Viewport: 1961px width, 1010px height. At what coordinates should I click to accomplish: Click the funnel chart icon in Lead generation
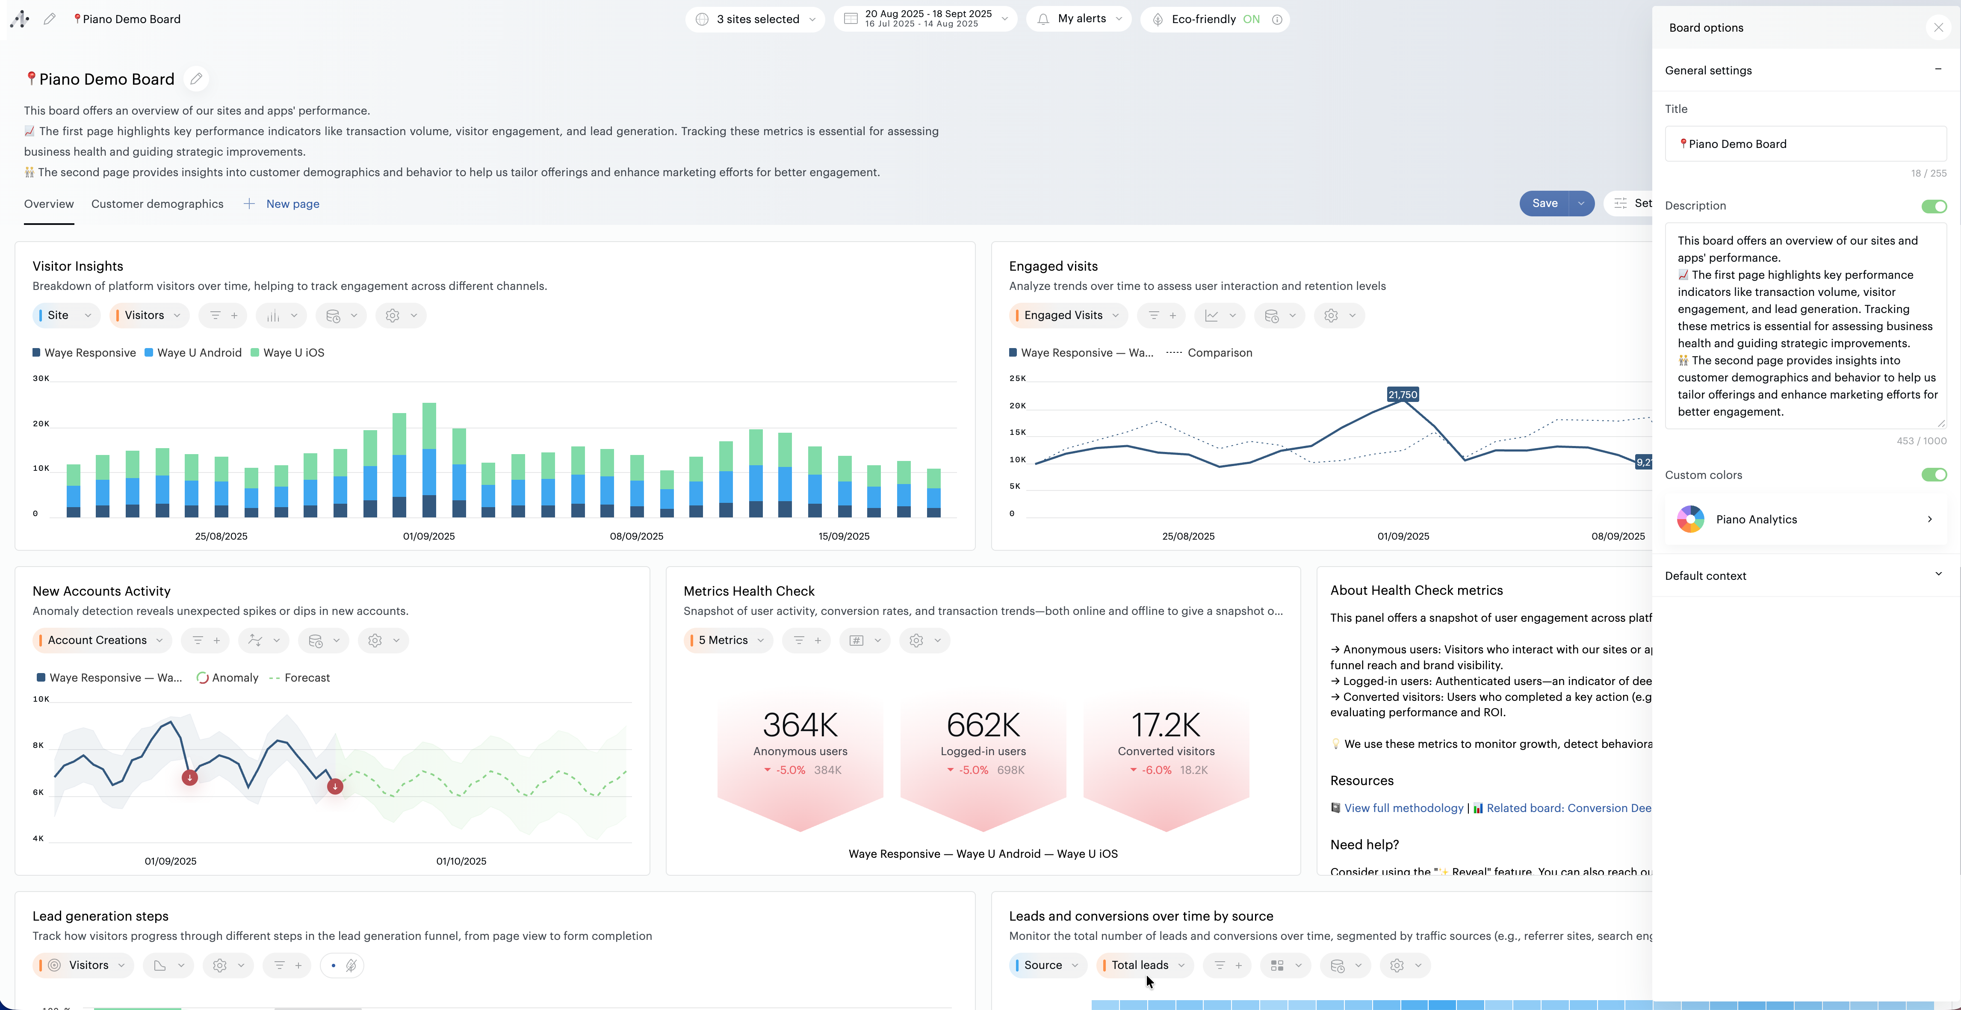pyautogui.click(x=160, y=965)
